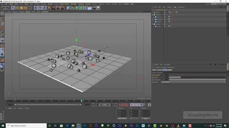Open the Render menu
This screenshot has height=128, width=229.
click(50, 4)
